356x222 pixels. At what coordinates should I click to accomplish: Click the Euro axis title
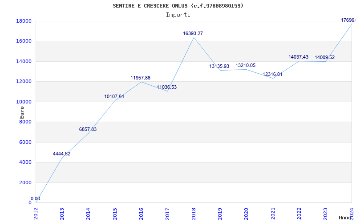tap(22, 112)
